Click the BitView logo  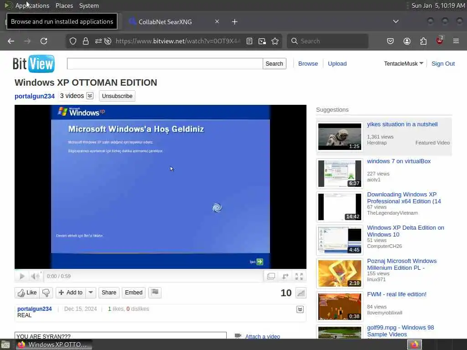point(34,64)
